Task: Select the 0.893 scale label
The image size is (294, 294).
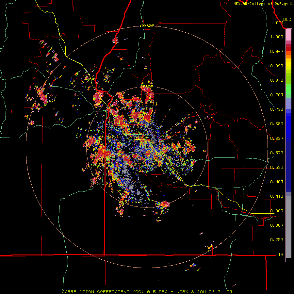Action: 277,66
